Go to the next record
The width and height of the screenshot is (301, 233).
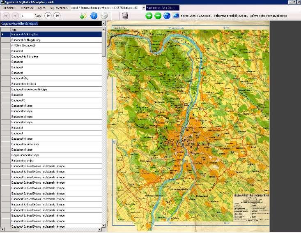48,16
